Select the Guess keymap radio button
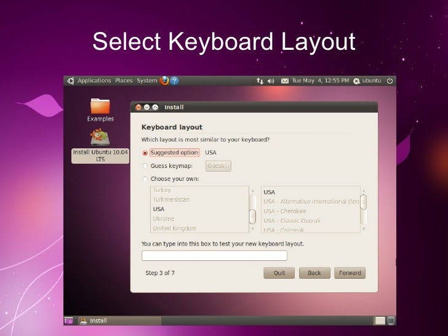The width and height of the screenshot is (448, 336). [145, 166]
